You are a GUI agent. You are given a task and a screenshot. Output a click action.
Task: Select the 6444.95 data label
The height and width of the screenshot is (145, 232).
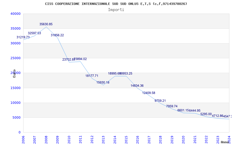click(x=195, y=110)
